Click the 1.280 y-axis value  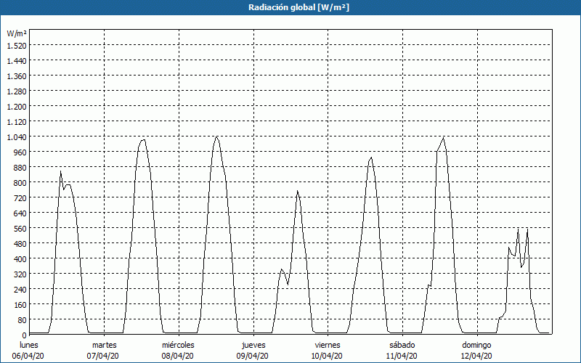click(x=17, y=91)
